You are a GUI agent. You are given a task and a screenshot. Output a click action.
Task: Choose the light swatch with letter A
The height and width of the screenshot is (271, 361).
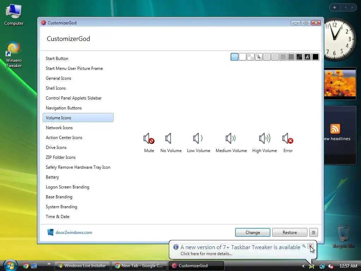coord(259,57)
